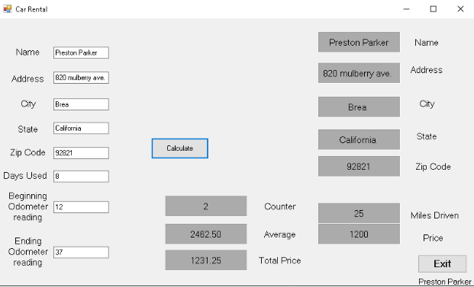The image size is (474, 287).
Task: Click the Average output showing 2462.50
Action: (x=206, y=234)
